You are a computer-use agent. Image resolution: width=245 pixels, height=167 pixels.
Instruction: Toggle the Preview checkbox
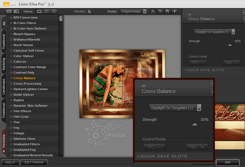(90, 11)
